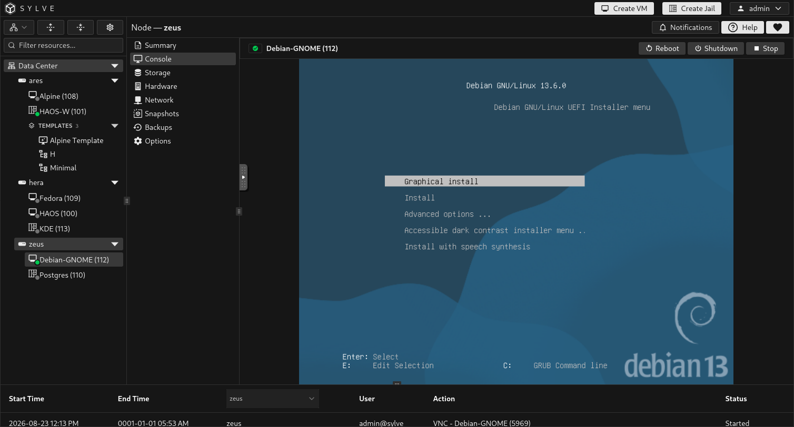This screenshot has width=794, height=427.
Task: Click the resource tree panel resize handle
Action: point(126,201)
